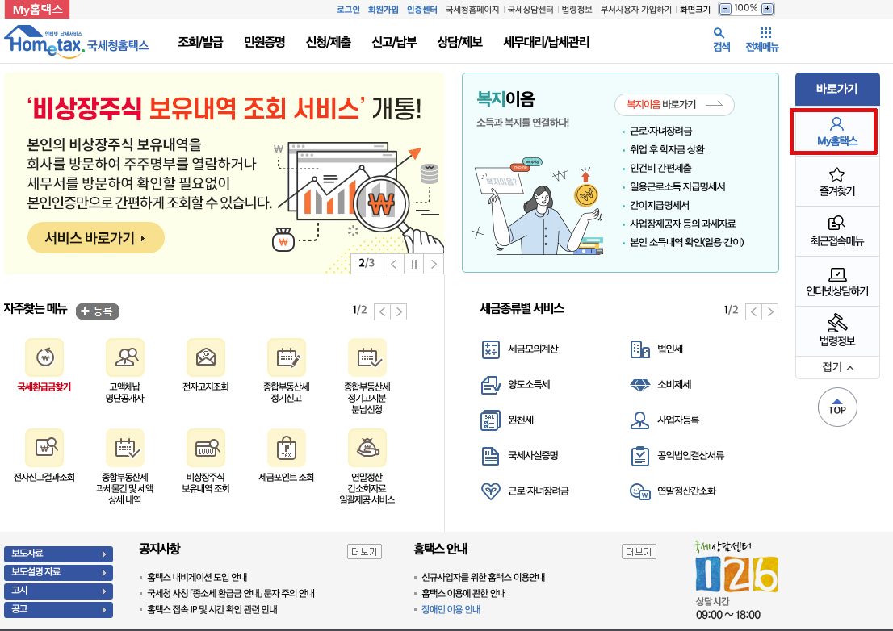The height and width of the screenshot is (631, 893).
Task: Open 일용근로소득 지급명세서 link
Action: (x=677, y=186)
